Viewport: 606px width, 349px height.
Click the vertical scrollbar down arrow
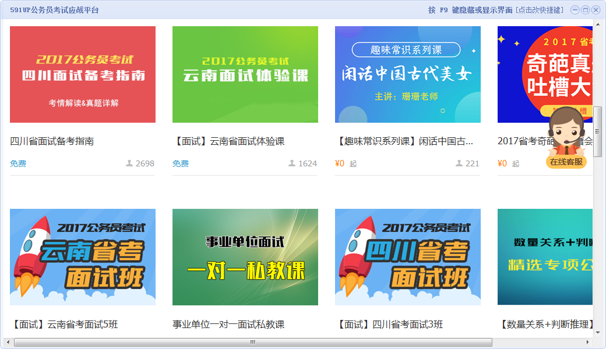click(597, 332)
